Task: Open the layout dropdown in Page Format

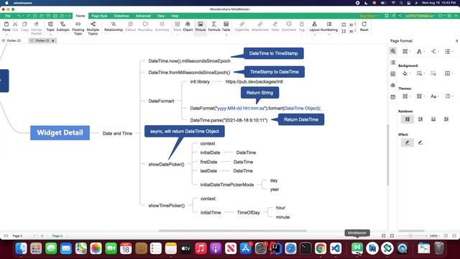Action: point(406,51)
